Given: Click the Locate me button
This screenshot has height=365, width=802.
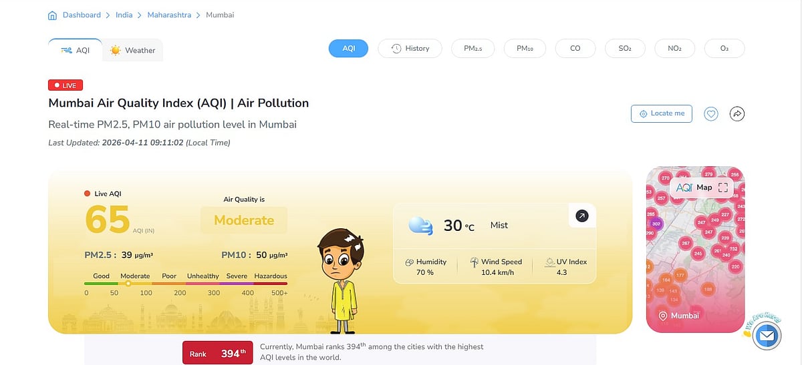Looking at the screenshot, I should click(x=661, y=113).
